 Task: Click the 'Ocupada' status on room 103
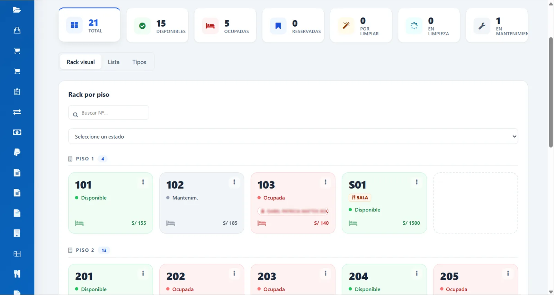[271, 198]
